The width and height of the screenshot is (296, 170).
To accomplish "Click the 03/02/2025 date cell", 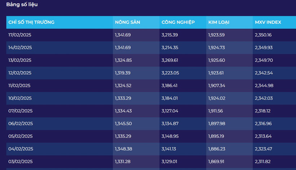I will [20, 161].
